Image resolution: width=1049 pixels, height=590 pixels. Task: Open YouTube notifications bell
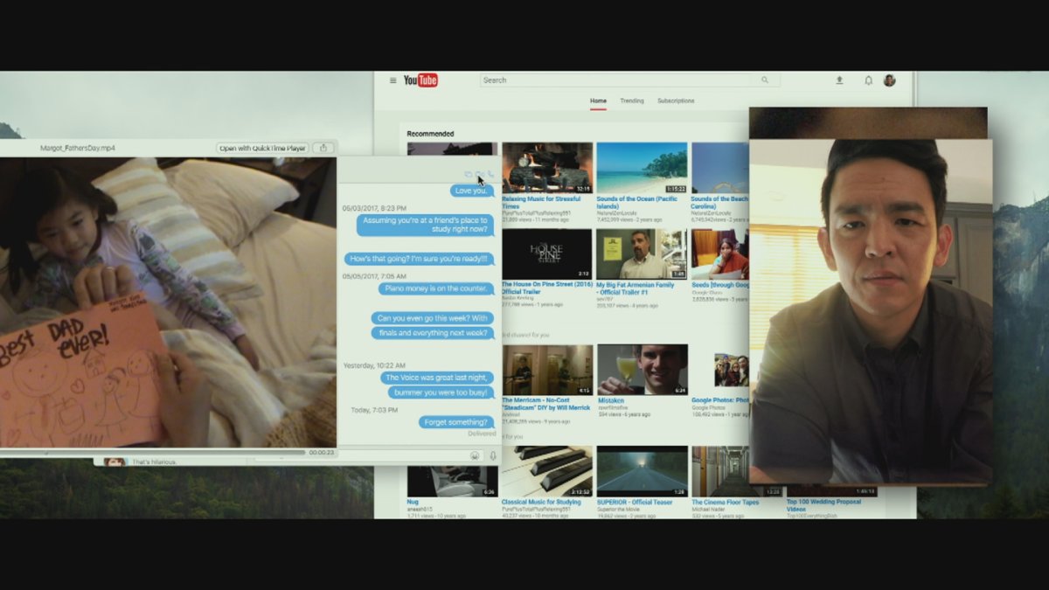pyautogui.click(x=868, y=80)
